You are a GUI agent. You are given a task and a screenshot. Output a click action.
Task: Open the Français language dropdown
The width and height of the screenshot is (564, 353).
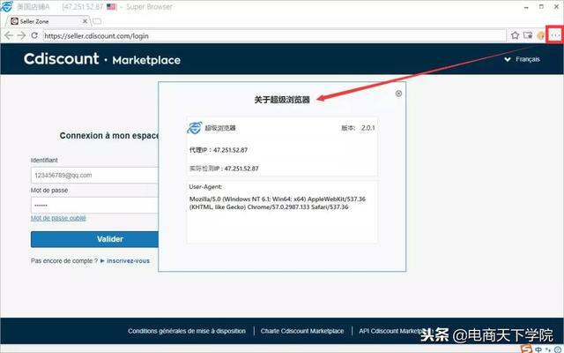pyautogui.click(x=523, y=59)
